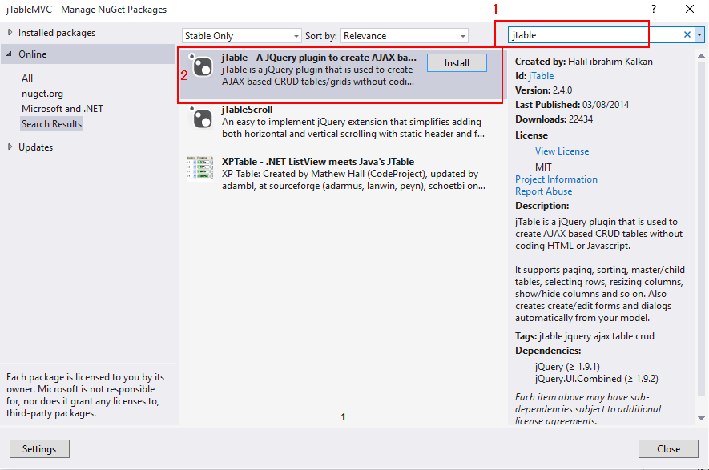Open the Settings button
The height and width of the screenshot is (470, 709).
(x=39, y=448)
